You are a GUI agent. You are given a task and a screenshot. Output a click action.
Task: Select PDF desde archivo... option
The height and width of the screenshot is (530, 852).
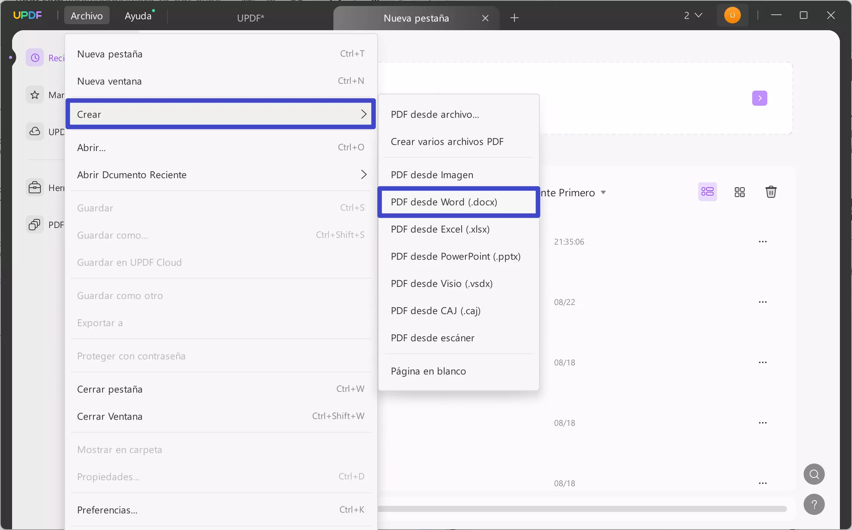459,114
